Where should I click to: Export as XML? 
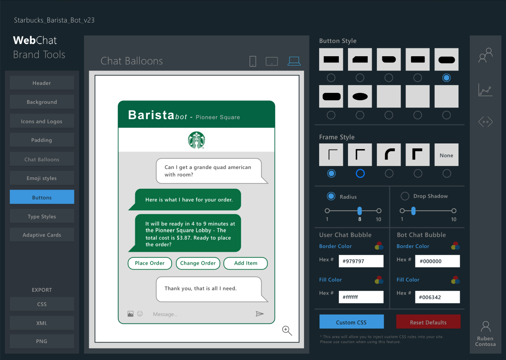click(42, 323)
